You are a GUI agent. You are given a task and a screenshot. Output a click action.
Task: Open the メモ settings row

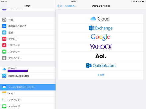coord(28,94)
